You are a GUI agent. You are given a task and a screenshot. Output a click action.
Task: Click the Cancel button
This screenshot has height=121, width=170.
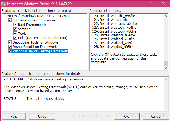[x=156, y=117]
